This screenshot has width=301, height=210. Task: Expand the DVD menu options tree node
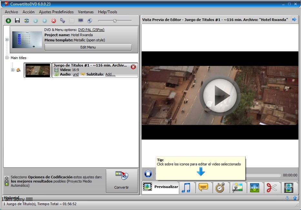pyautogui.click(x=7, y=40)
